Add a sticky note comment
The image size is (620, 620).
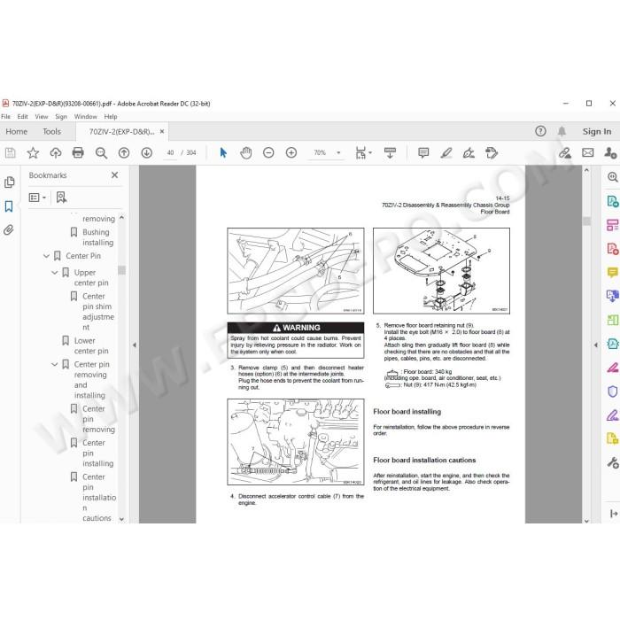pyautogui.click(x=423, y=152)
